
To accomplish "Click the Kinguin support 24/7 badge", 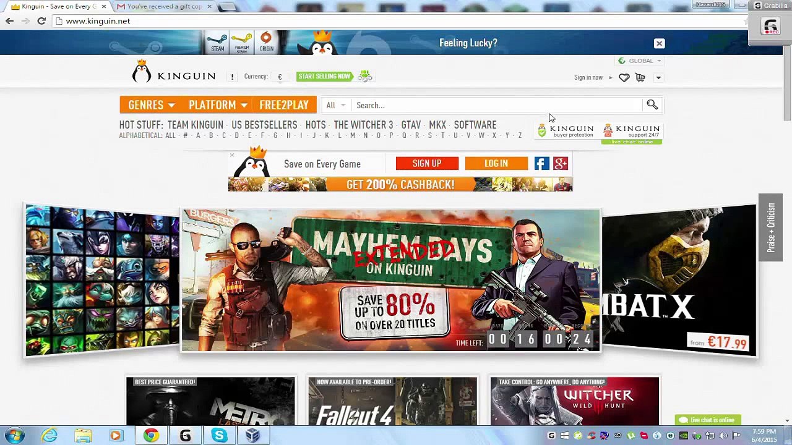I will click(x=632, y=130).
